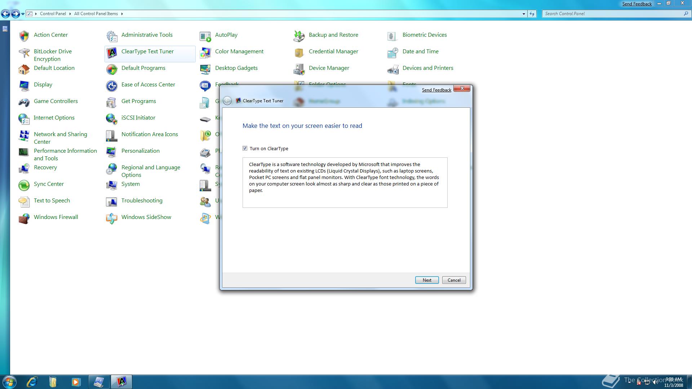
Task: Refresh the Control Panel address bar
Action: 532,14
